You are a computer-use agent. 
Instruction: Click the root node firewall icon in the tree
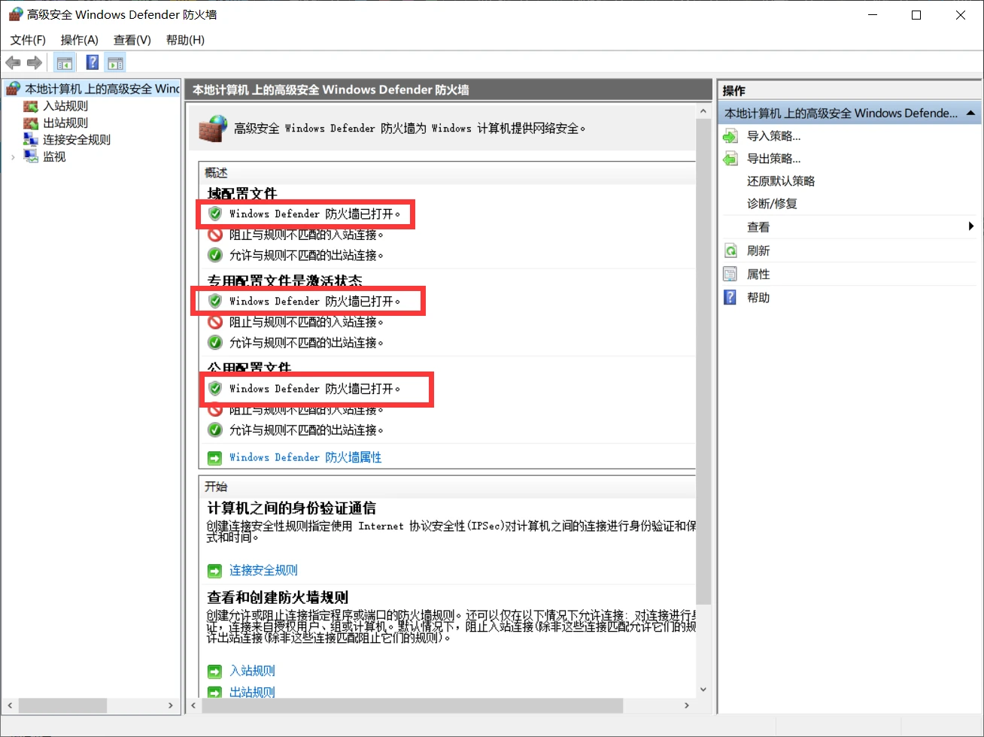tap(14, 89)
